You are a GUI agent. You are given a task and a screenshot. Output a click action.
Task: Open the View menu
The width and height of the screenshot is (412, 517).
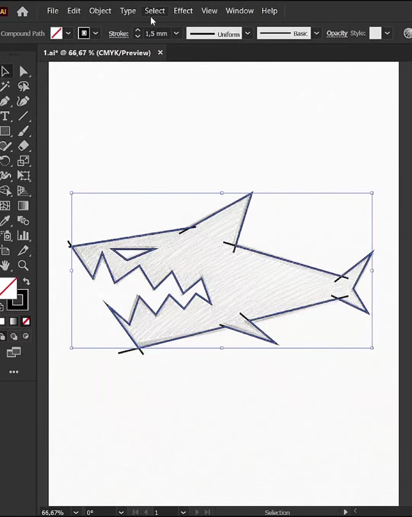209,11
